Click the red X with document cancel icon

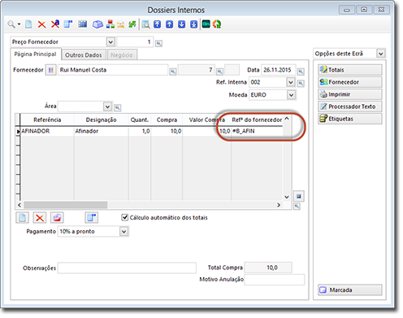click(55, 24)
